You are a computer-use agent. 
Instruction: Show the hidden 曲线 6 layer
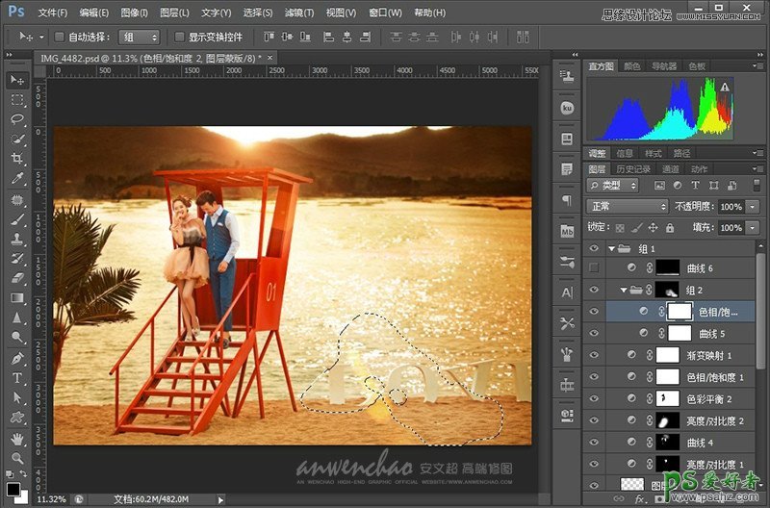pyautogui.click(x=593, y=268)
